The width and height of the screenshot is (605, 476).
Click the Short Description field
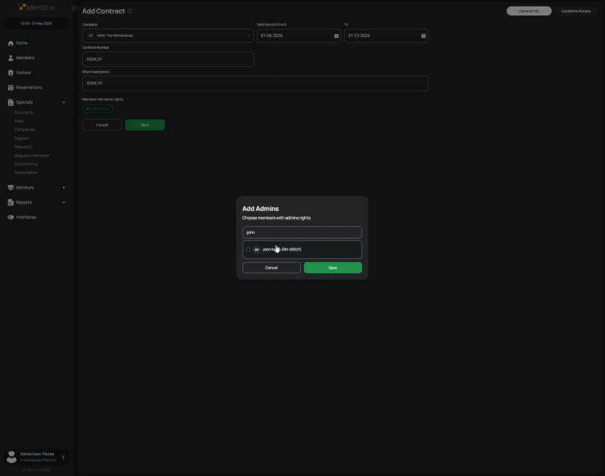[255, 83]
